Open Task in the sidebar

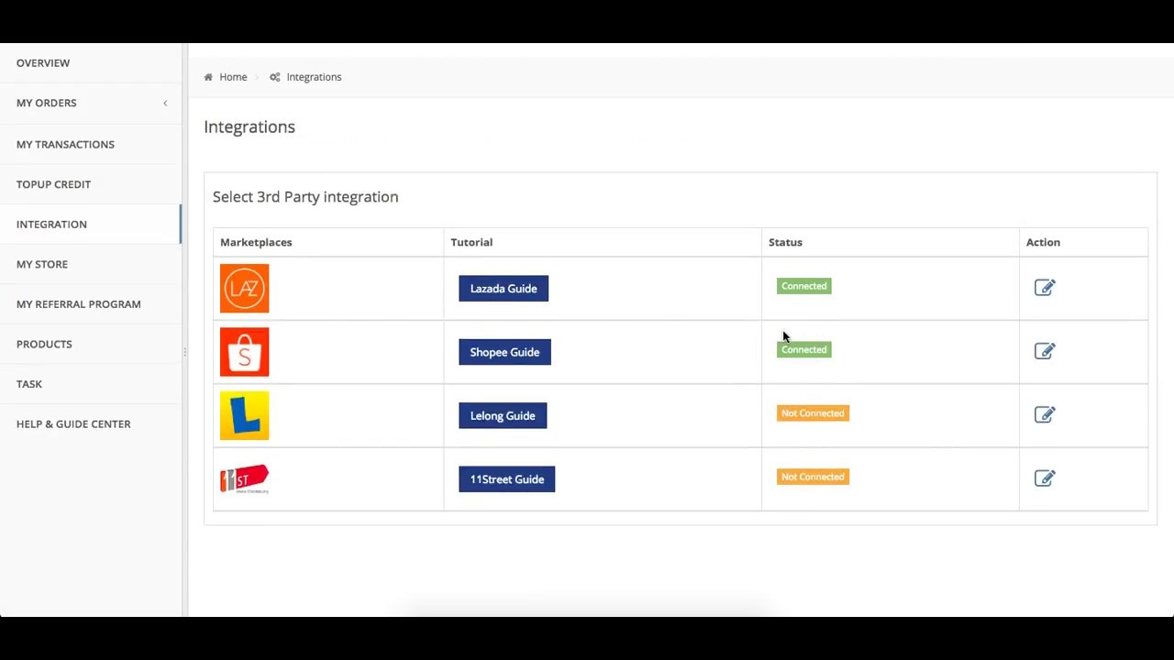point(91,384)
